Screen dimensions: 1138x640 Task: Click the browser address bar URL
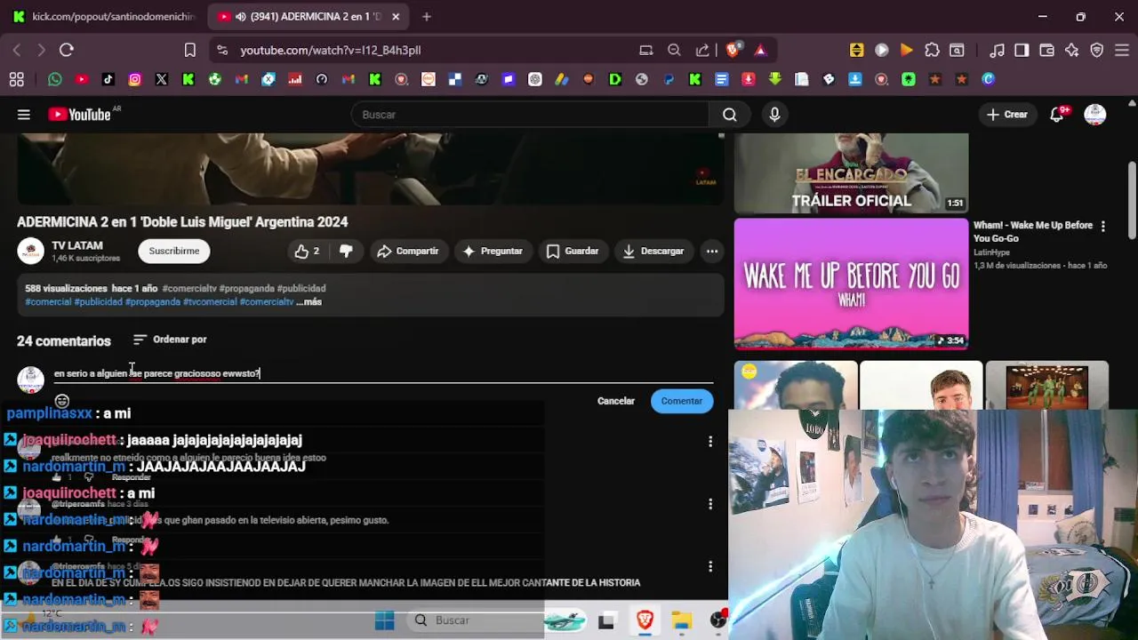pyautogui.click(x=331, y=51)
